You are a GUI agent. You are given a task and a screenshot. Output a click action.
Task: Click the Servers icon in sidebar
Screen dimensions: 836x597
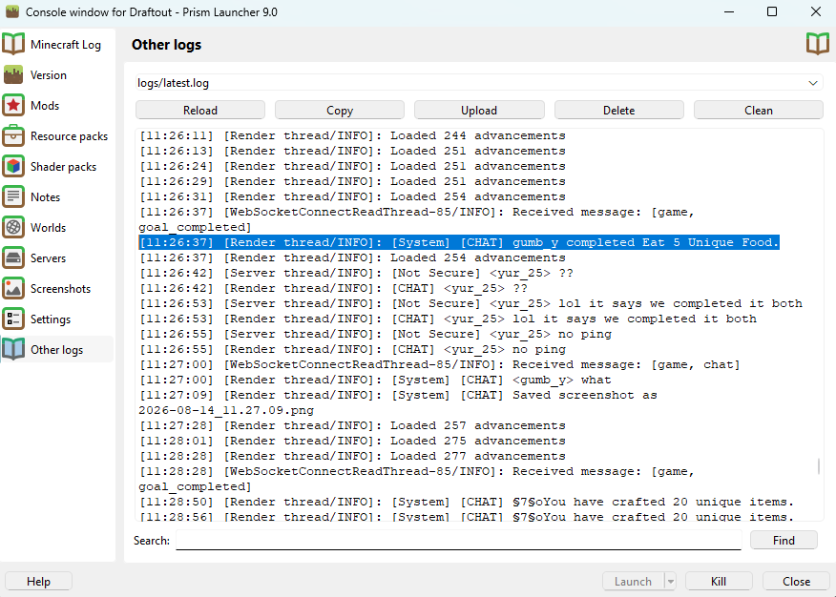[13, 257]
